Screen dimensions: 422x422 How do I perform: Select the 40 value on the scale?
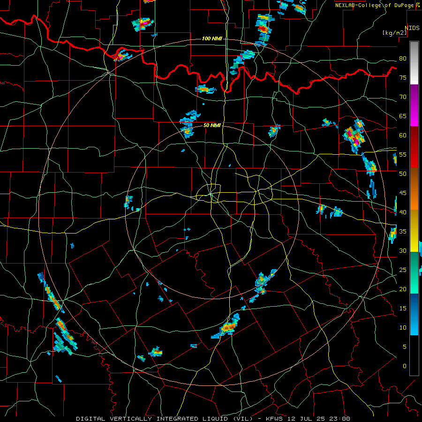click(x=403, y=212)
